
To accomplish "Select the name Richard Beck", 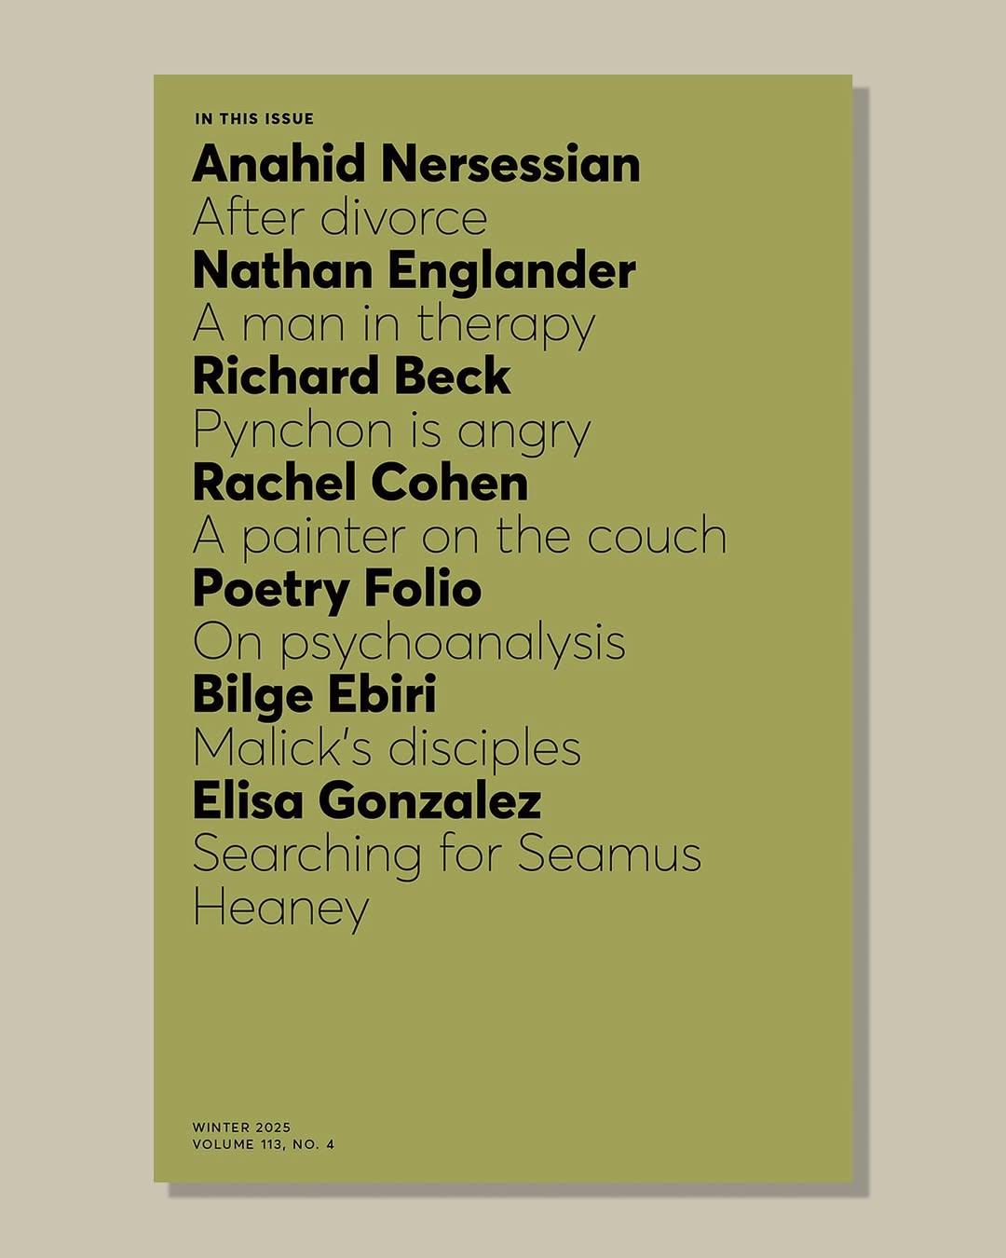I will coord(351,376).
